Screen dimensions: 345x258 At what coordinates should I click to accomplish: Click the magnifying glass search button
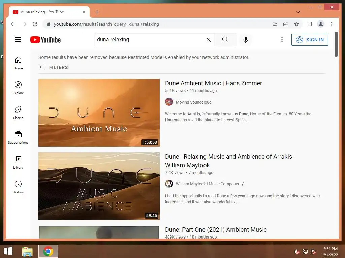pos(225,40)
